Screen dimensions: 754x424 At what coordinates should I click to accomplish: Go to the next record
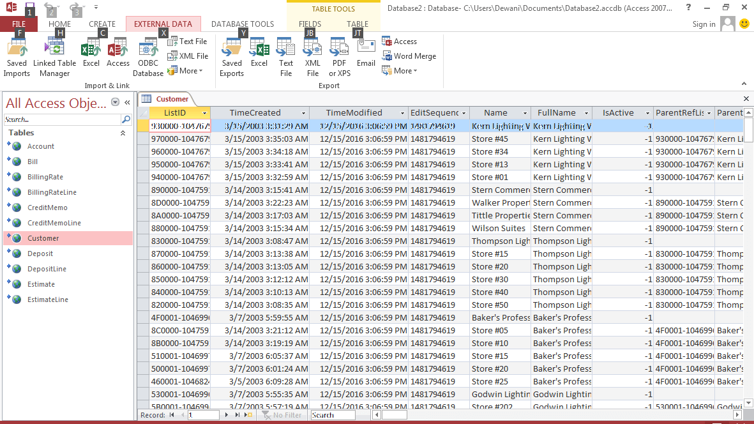click(227, 415)
